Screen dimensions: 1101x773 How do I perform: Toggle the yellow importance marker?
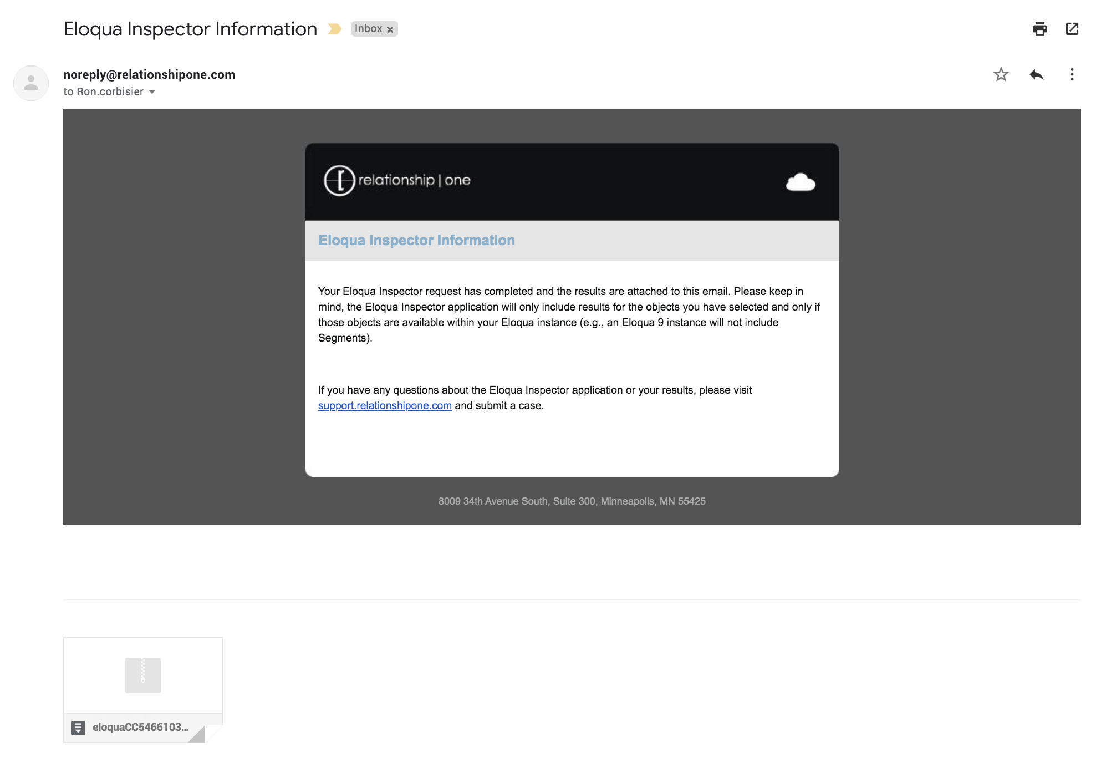334,29
